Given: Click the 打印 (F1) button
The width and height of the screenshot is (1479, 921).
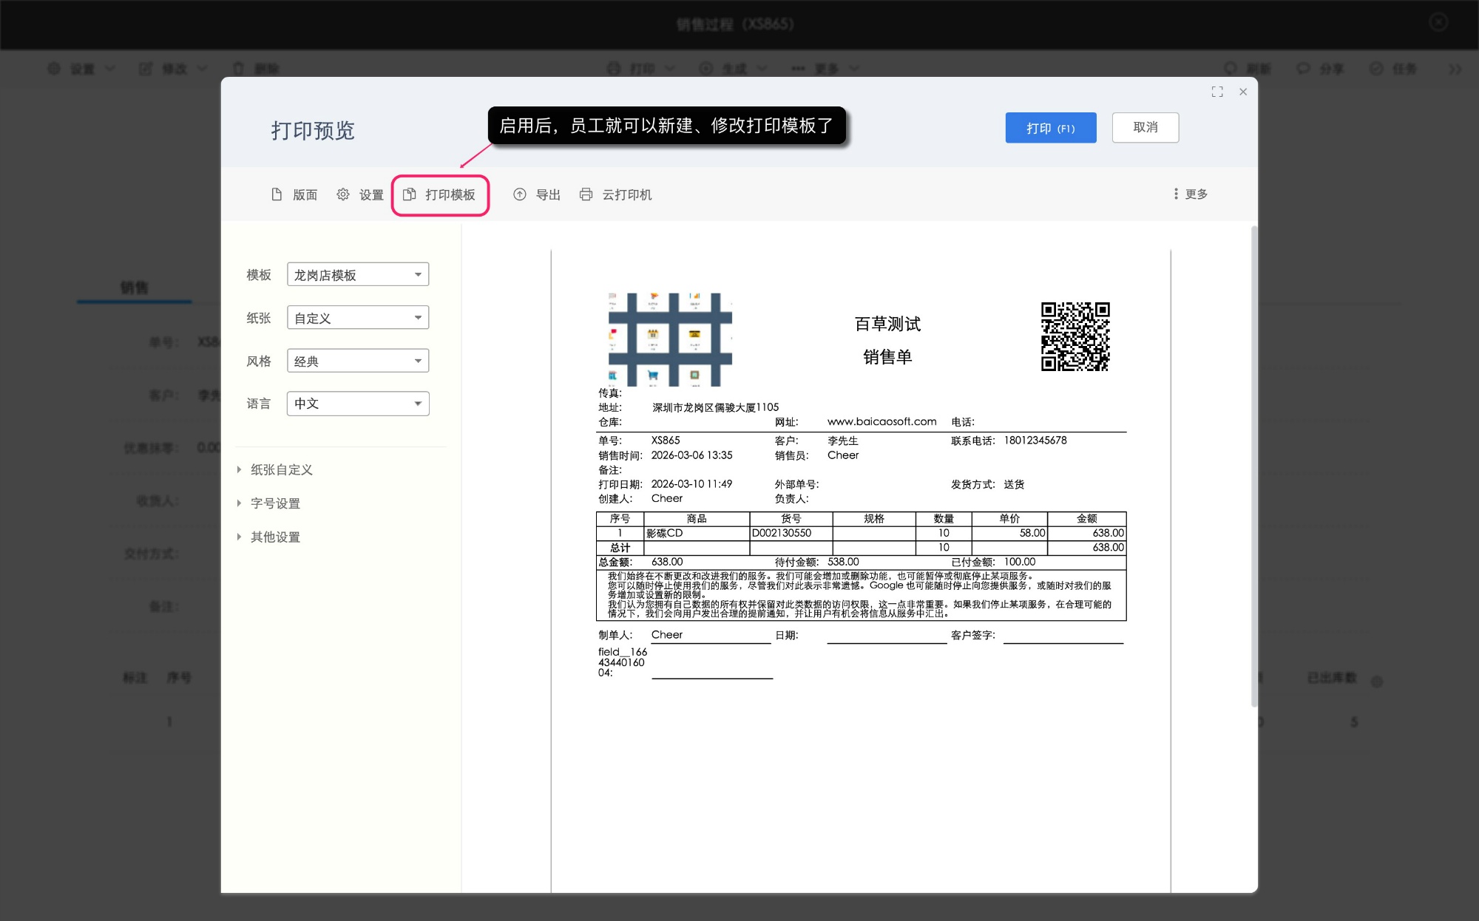Looking at the screenshot, I should (1050, 127).
